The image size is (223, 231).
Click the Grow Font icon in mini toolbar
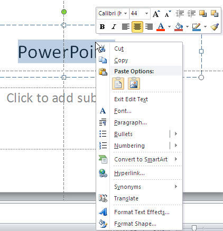(x=156, y=14)
